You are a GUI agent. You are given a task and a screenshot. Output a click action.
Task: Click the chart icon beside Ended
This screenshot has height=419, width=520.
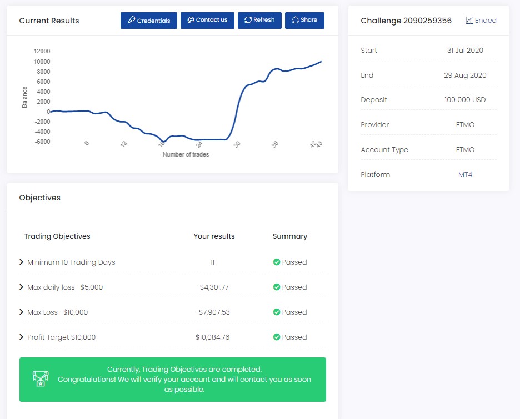click(x=469, y=20)
